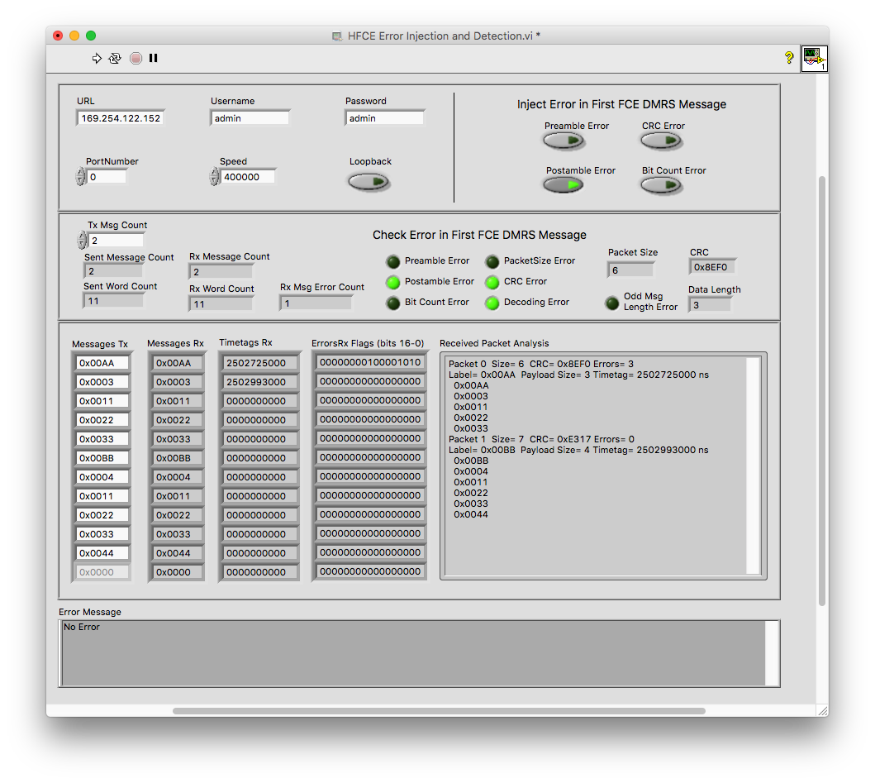Click the PacketSize Error indicator LED
875x783 pixels.
(x=492, y=261)
